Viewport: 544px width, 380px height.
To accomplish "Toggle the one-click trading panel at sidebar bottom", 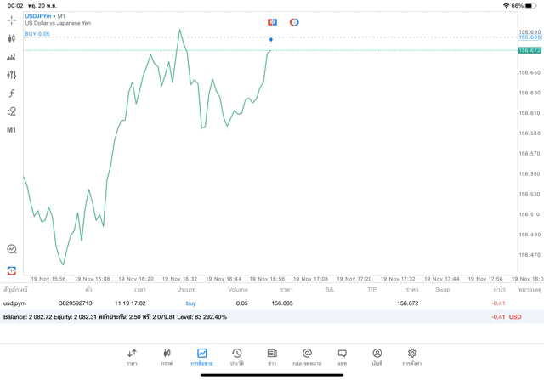I will pos(11,270).
